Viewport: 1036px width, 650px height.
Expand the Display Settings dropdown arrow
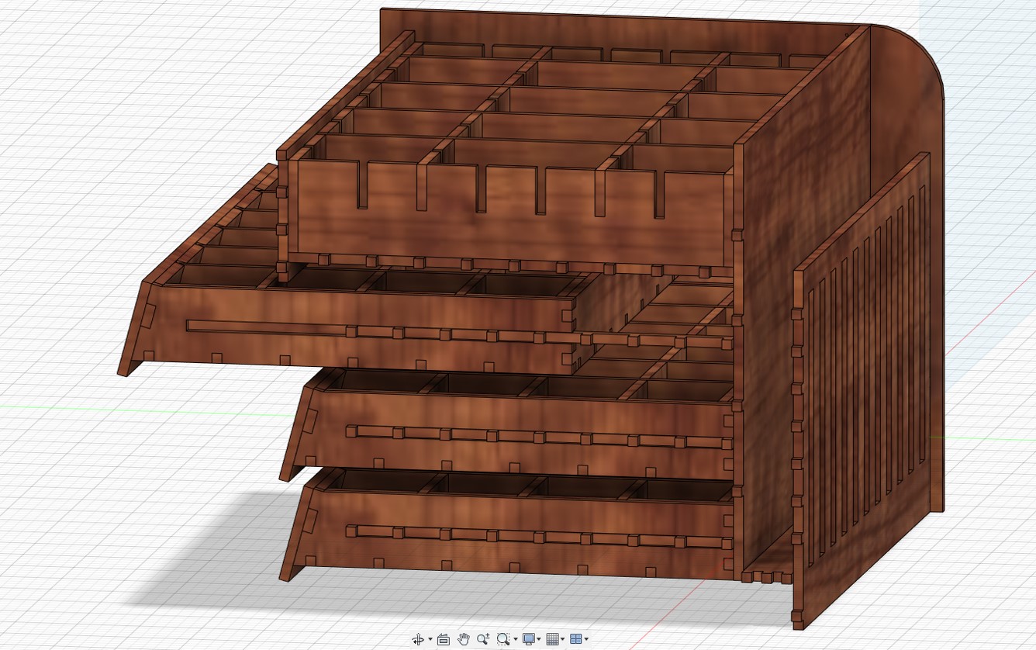(539, 640)
